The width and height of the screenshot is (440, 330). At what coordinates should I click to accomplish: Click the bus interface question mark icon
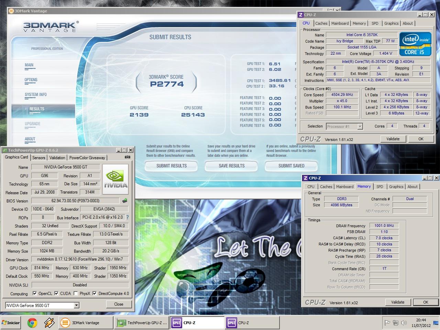[128, 217]
